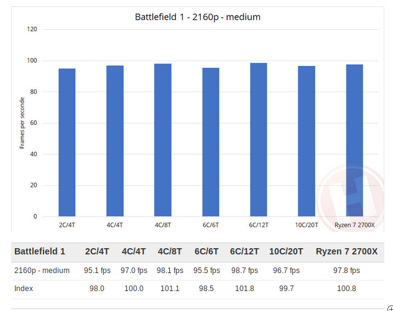This screenshot has width=393, height=311.
Task: Click the '98.5' index cell
Action: click(x=206, y=289)
